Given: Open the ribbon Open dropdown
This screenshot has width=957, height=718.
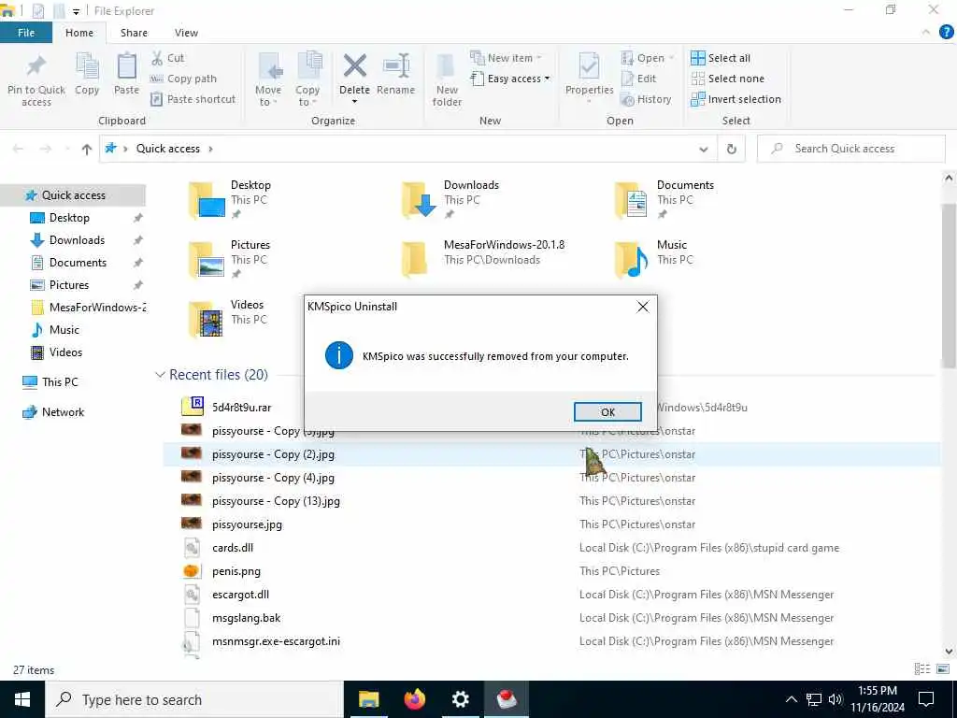Looking at the screenshot, I should pos(648,58).
